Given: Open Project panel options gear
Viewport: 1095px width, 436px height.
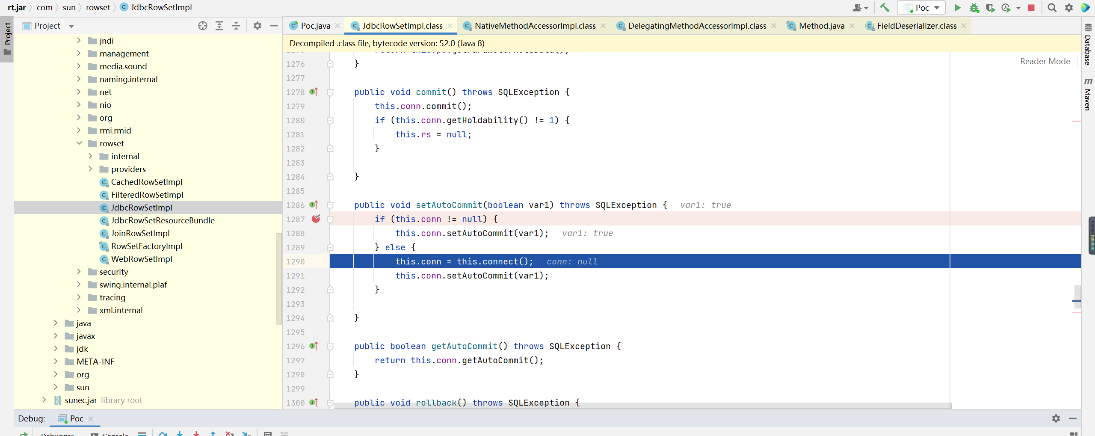Looking at the screenshot, I should [x=257, y=26].
